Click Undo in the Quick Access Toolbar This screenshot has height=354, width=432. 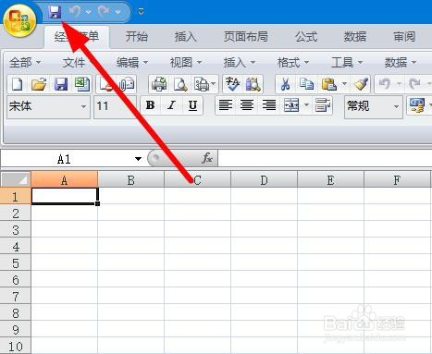[74, 12]
